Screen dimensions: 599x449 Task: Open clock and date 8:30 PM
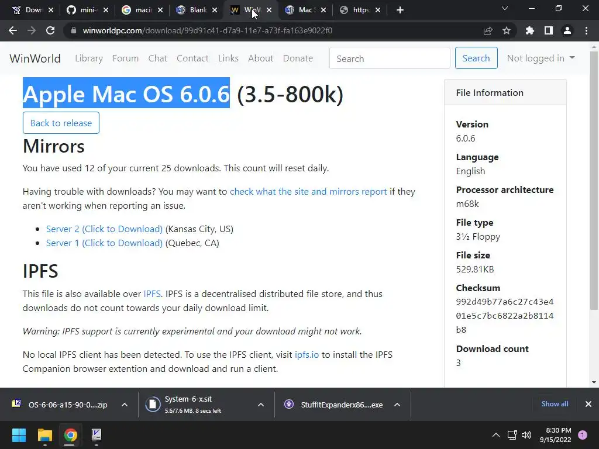pyautogui.click(x=556, y=435)
